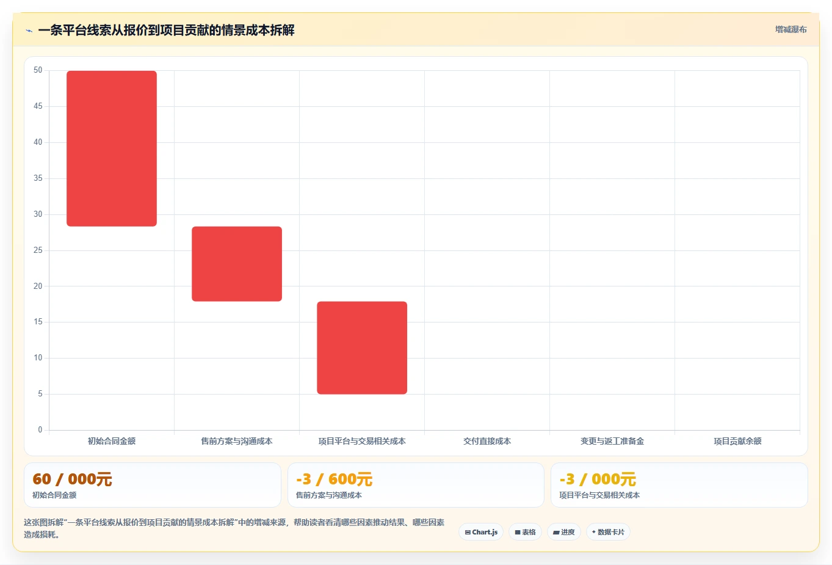Click the red bar for 项目平台与交易相关成本
This screenshot has width=832, height=565.
(x=362, y=348)
